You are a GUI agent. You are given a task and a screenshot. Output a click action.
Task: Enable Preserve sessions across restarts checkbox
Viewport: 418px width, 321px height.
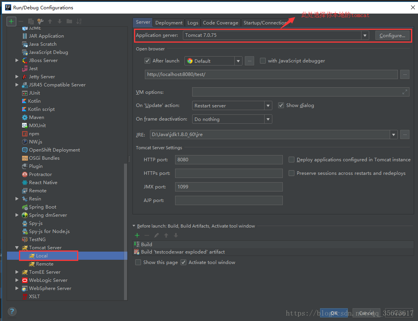click(x=292, y=173)
